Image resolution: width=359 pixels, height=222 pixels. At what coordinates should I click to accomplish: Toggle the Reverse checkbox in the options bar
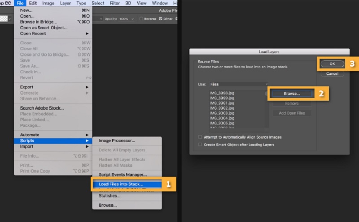(141, 19)
